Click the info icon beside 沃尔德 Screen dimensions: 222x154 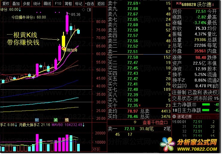point(213,5)
